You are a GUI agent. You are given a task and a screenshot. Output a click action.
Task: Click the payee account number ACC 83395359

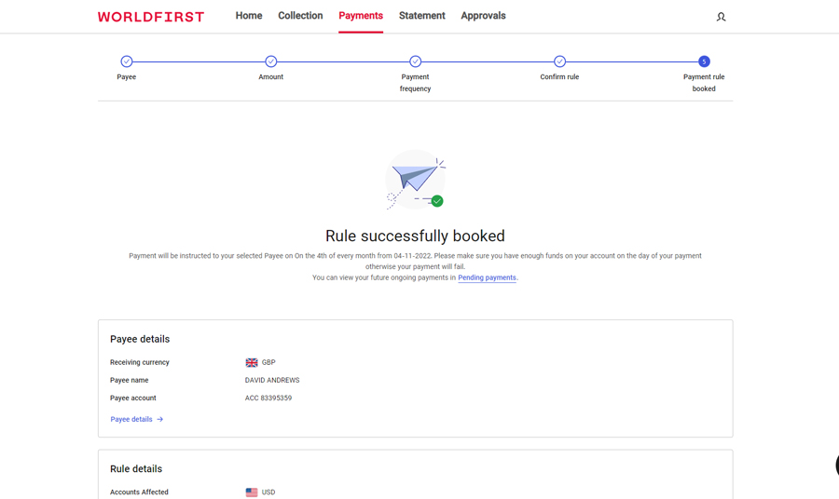click(x=268, y=398)
